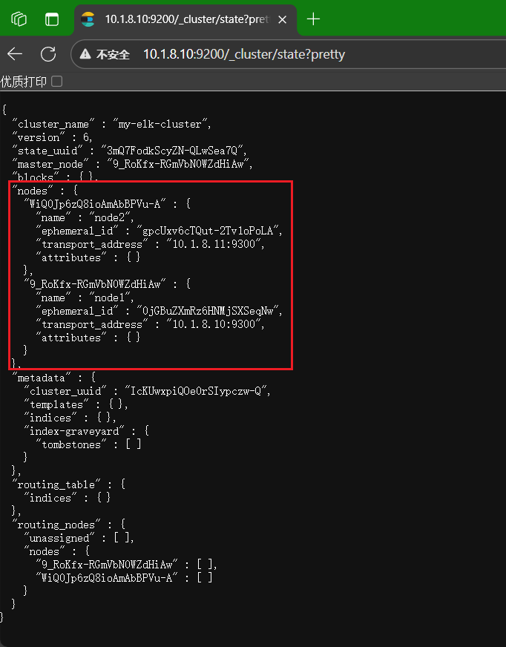
Task: Click the Elasticsearch tab favicon
Action: point(88,19)
